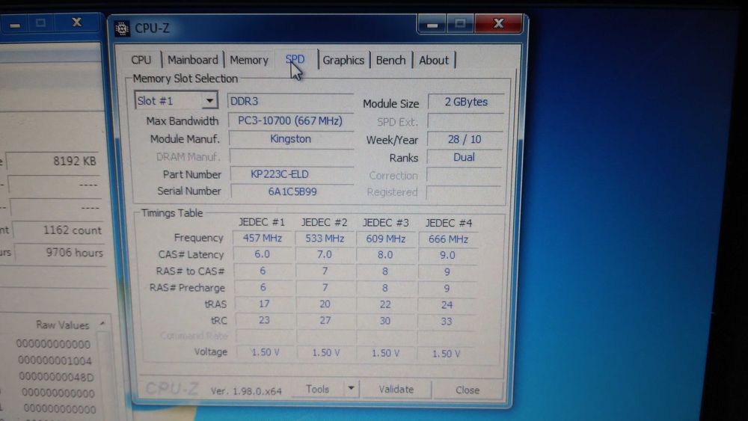Click the Week/Year value 28 / 10
This screenshot has height=421, width=748.
pos(465,139)
